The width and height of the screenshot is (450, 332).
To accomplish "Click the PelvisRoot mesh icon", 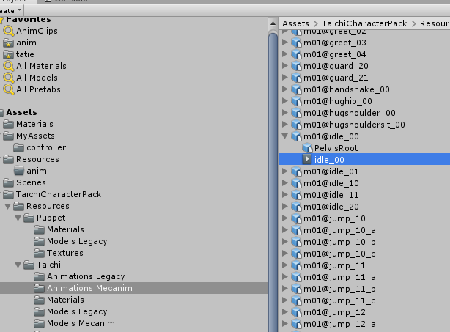I will 307,148.
